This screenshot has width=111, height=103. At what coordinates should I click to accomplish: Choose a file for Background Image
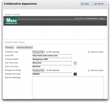pos(38,70)
